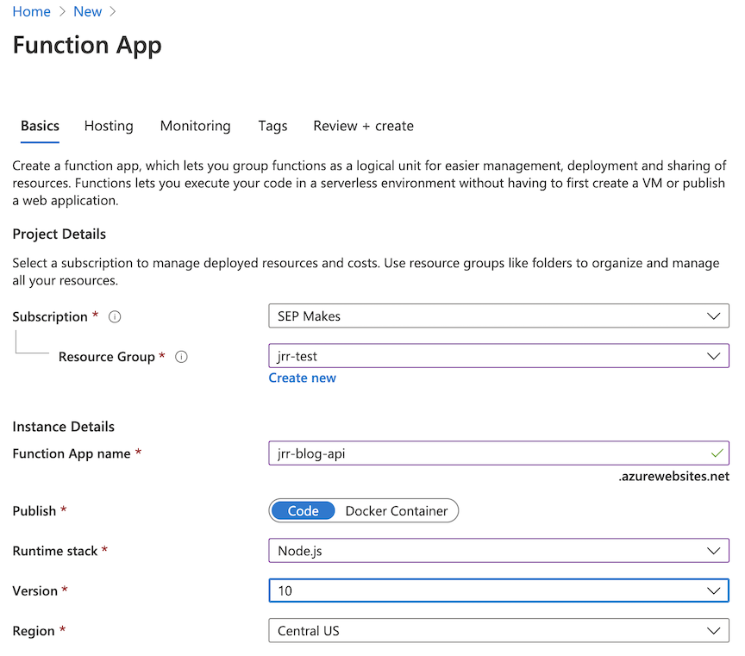Click the Create new resource group link
745x656 pixels.
point(303,378)
